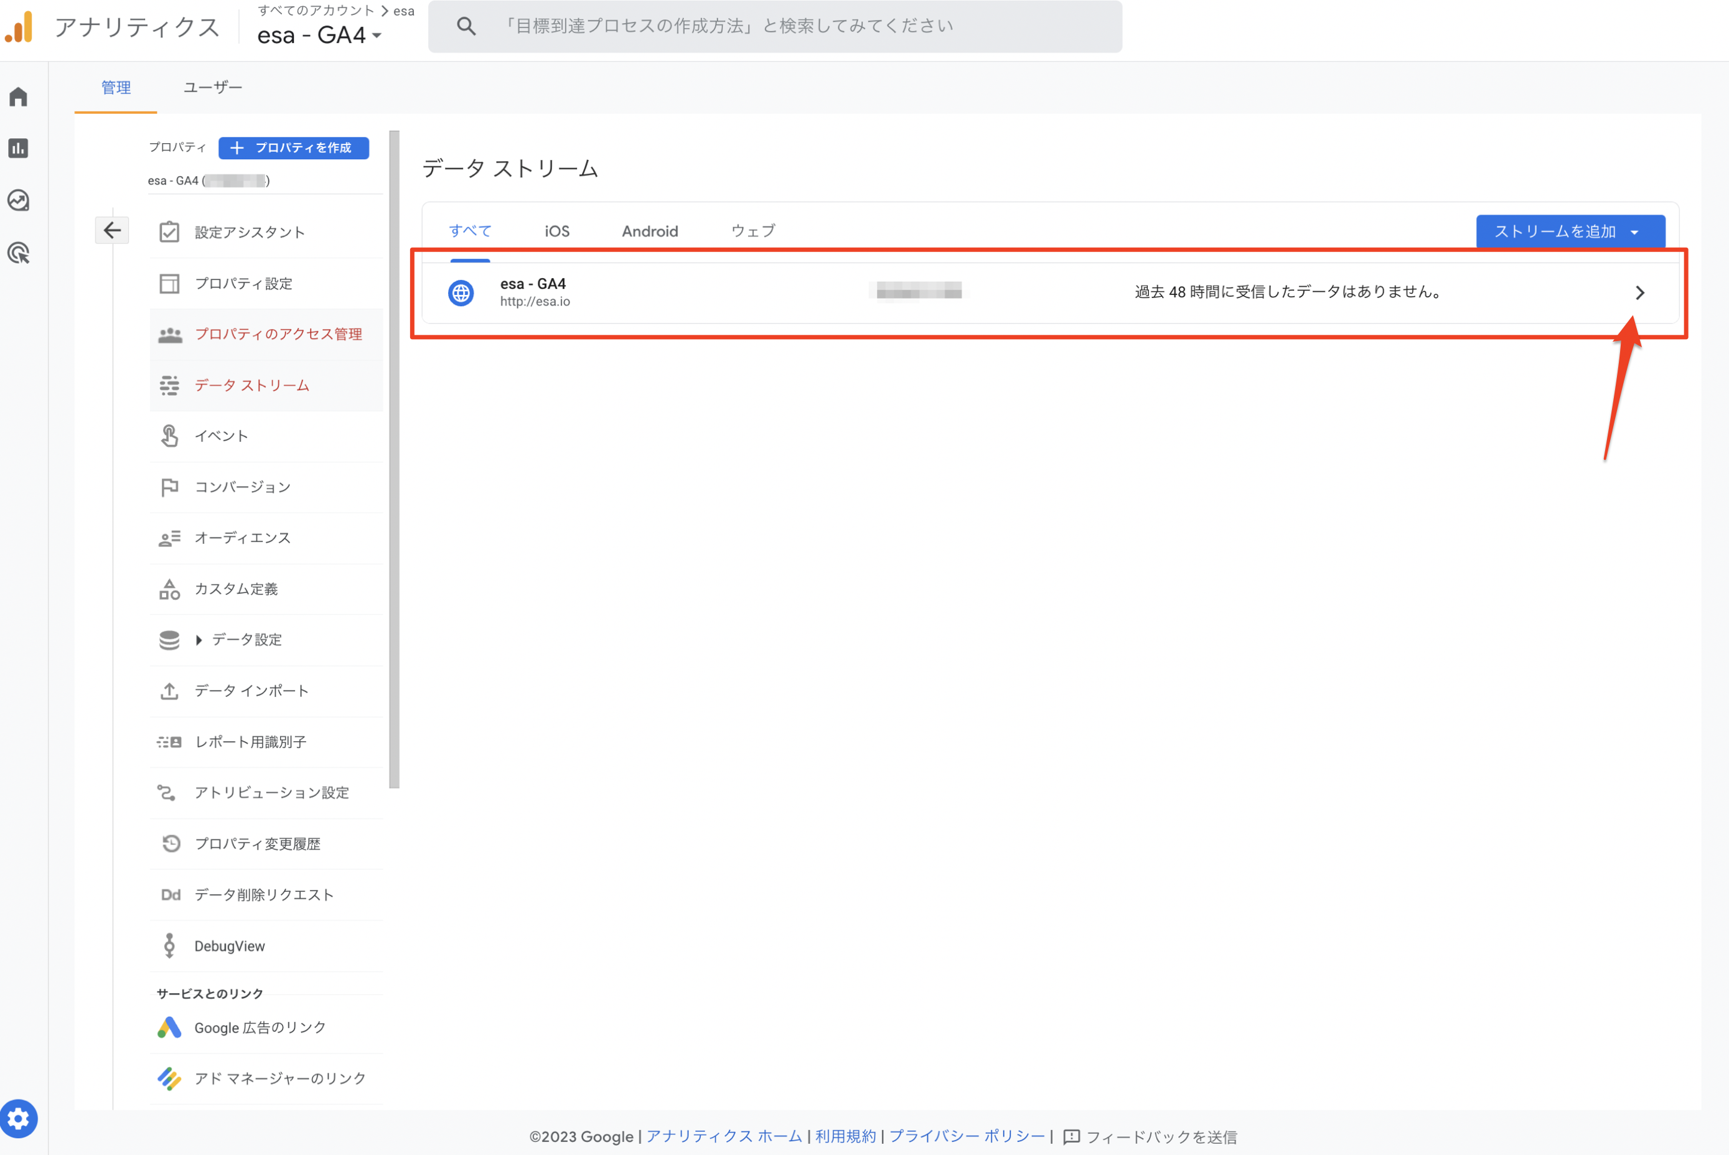Click the admin gear icon at bottom left
The image size is (1729, 1155).
pos(19,1118)
